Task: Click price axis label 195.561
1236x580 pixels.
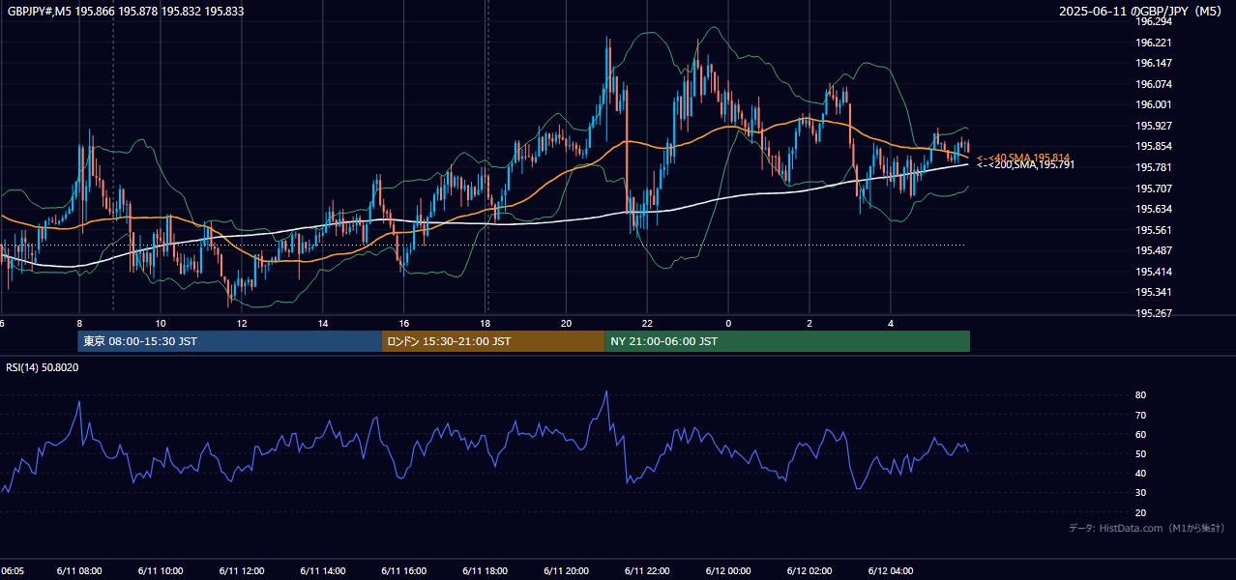Action: pos(1153,230)
